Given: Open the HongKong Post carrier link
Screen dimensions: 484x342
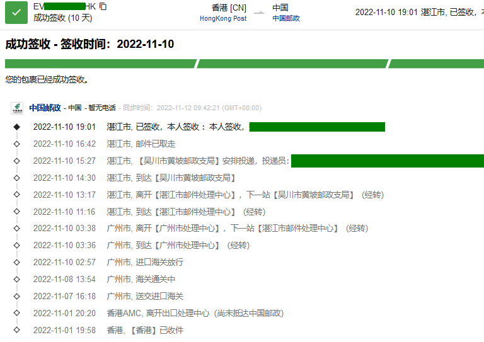Looking at the screenshot, I should point(223,18).
